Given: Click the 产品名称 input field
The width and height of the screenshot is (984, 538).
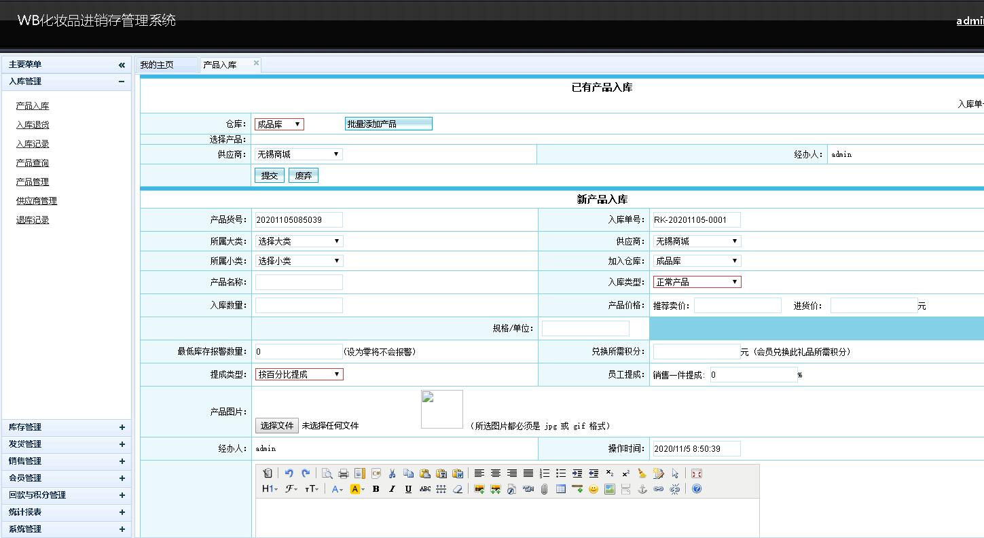Looking at the screenshot, I should (x=299, y=282).
